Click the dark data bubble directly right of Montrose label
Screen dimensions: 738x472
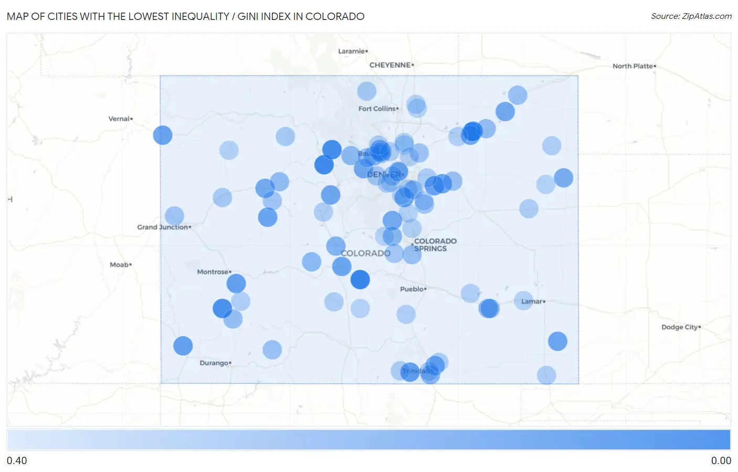pos(236,284)
